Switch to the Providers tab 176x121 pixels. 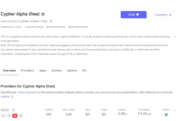27,71
